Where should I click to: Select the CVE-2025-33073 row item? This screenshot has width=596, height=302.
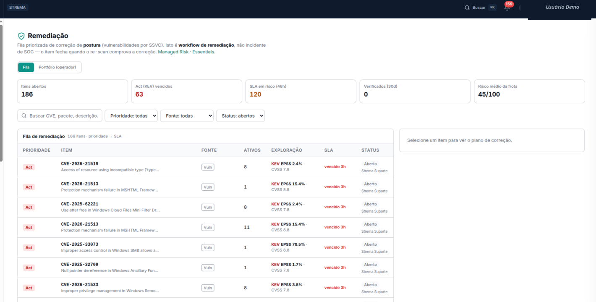206,247
